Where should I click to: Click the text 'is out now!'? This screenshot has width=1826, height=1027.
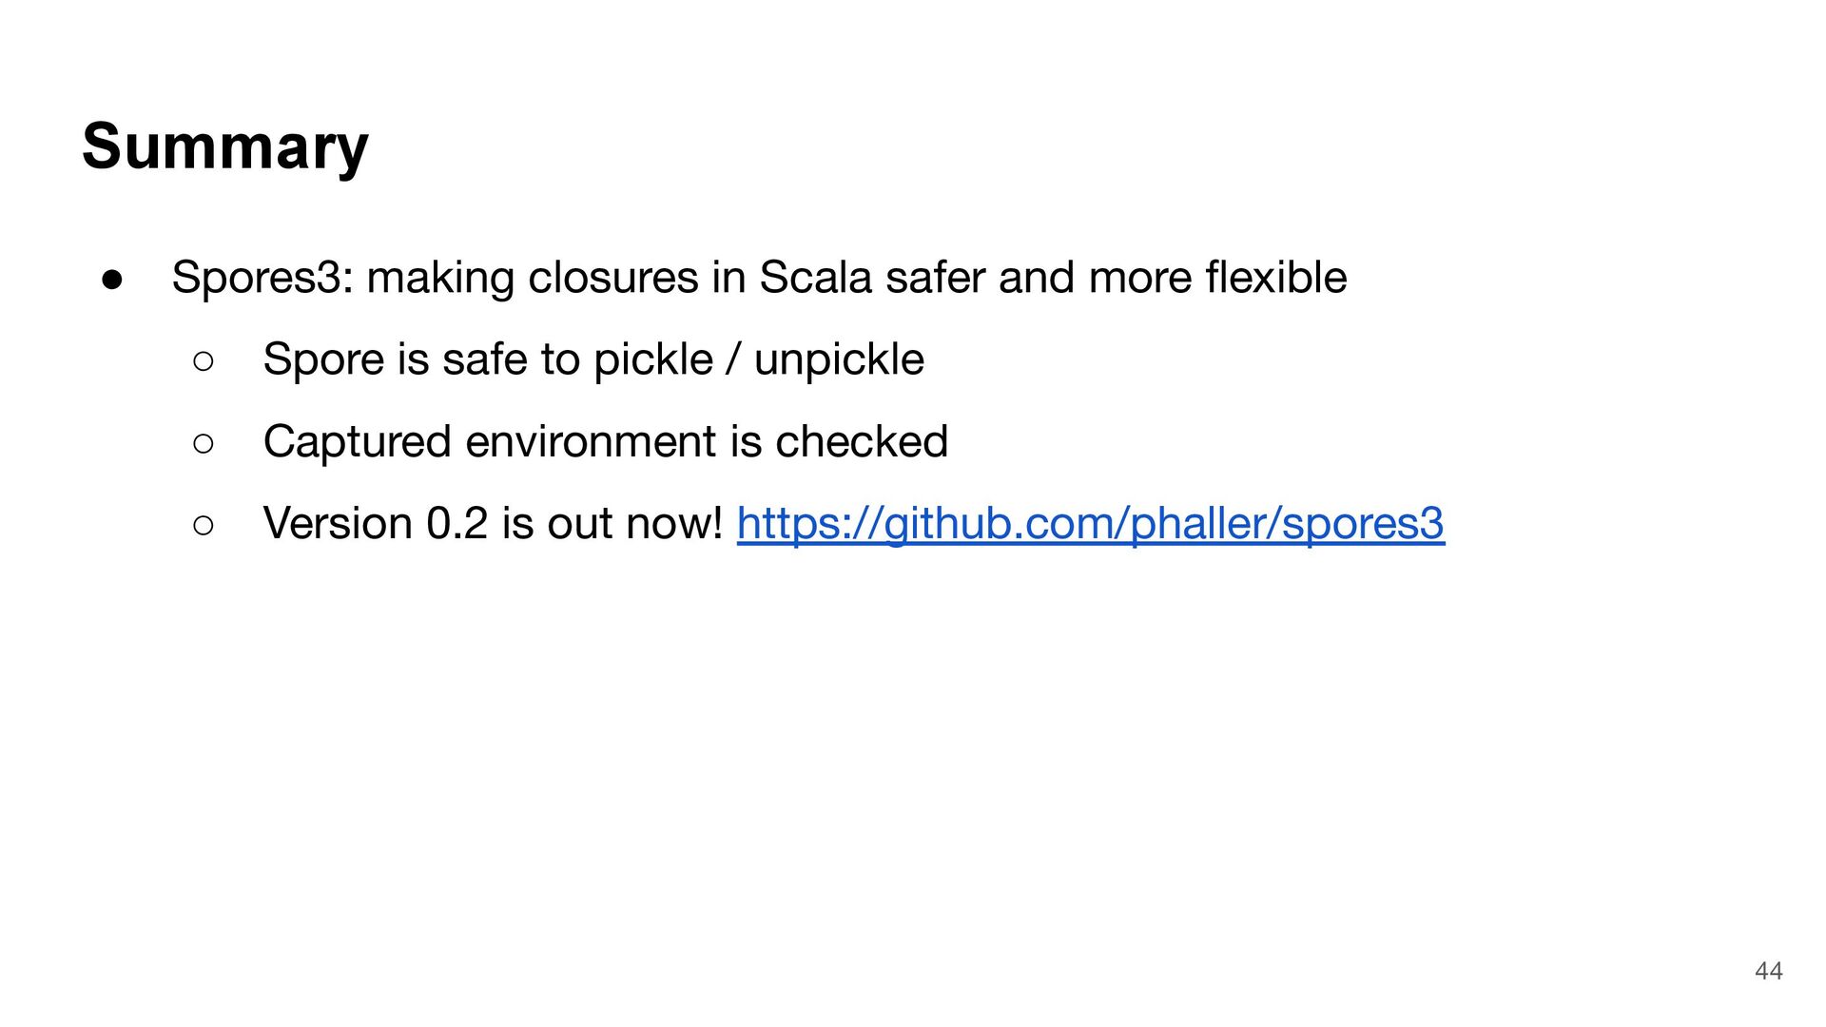[612, 524]
